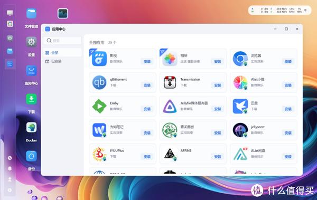The image size is (317, 200).
Task: Open the jellyseerr jellyfish icon
Action: tap(240, 130)
